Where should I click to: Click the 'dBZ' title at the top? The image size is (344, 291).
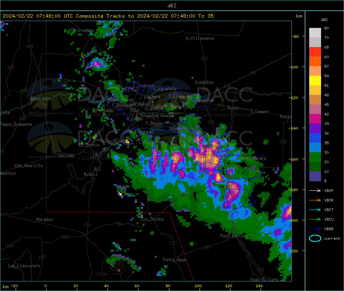tap(172, 6)
